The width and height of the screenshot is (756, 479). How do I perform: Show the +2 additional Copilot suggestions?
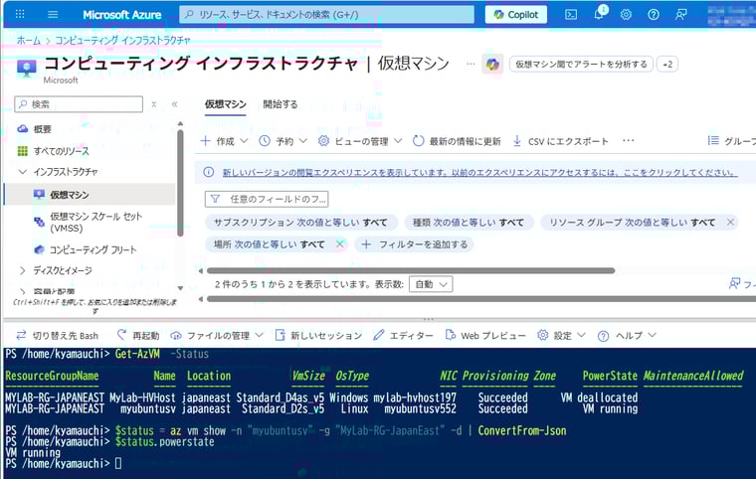coord(667,64)
